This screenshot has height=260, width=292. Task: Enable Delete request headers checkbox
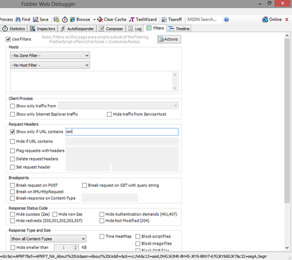pyautogui.click(x=12, y=159)
